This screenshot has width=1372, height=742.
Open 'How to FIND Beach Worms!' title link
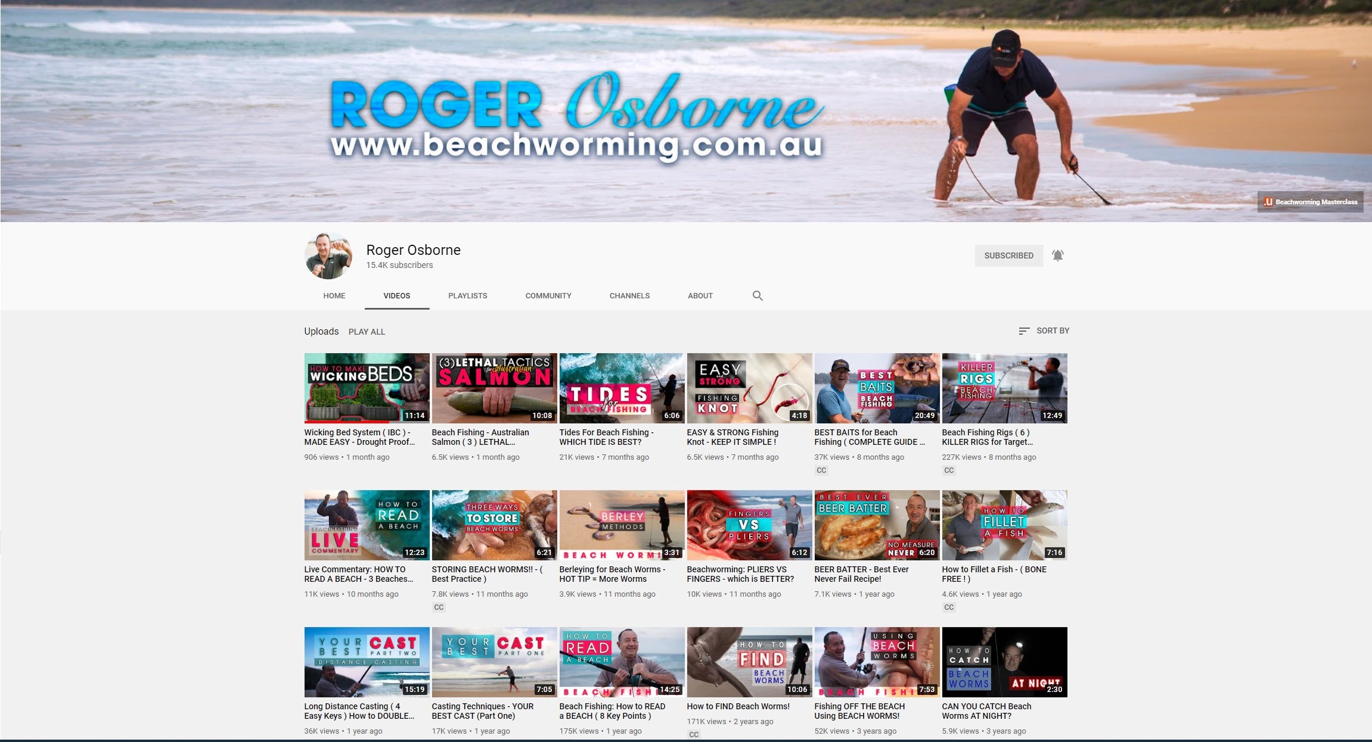pyautogui.click(x=738, y=706)
